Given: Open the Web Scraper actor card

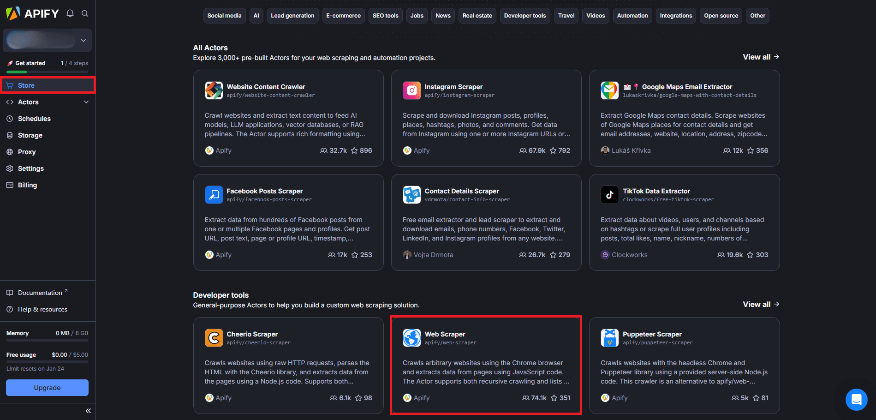Looking at the screenshot, I should [486, 365].
